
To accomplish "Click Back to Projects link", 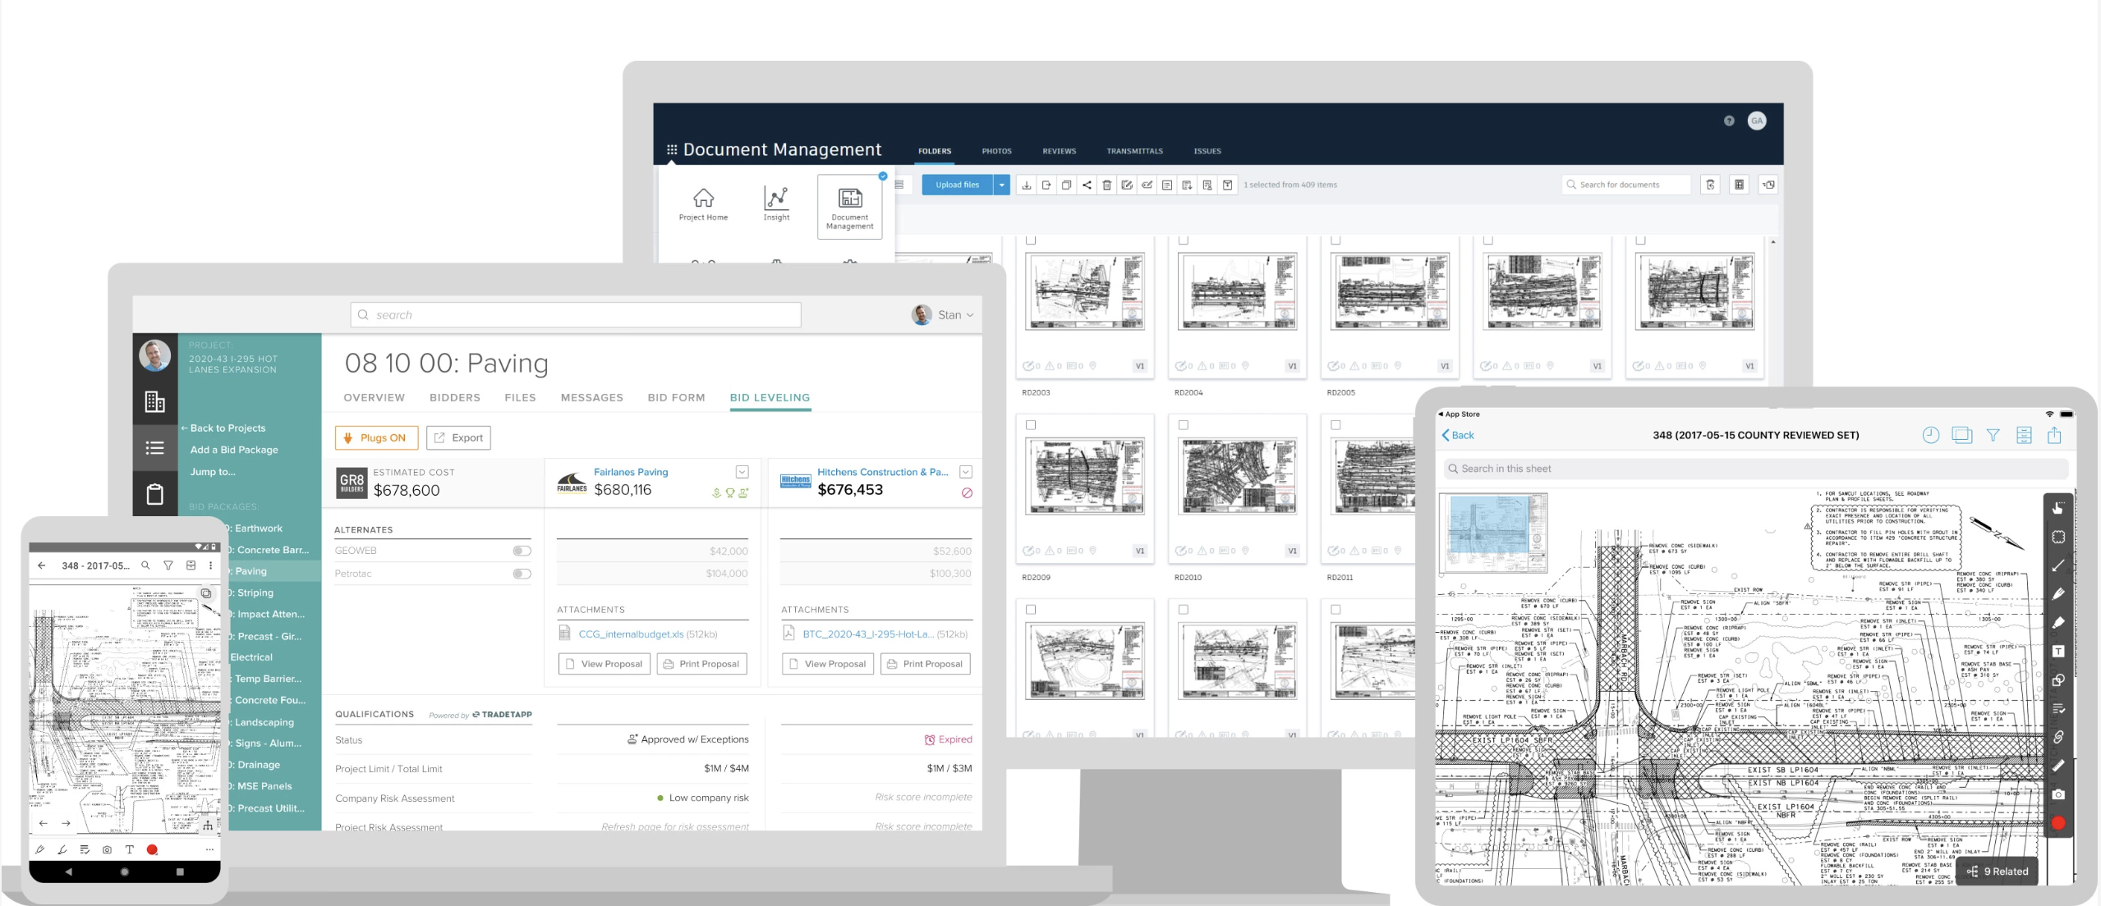I will pyautogui.click(x=223, y=428).
